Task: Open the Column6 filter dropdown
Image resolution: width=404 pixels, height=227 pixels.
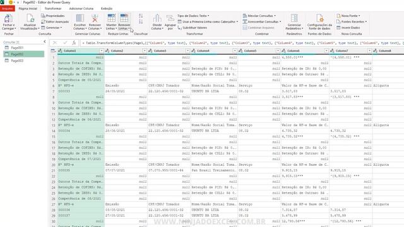Action: 326,51
